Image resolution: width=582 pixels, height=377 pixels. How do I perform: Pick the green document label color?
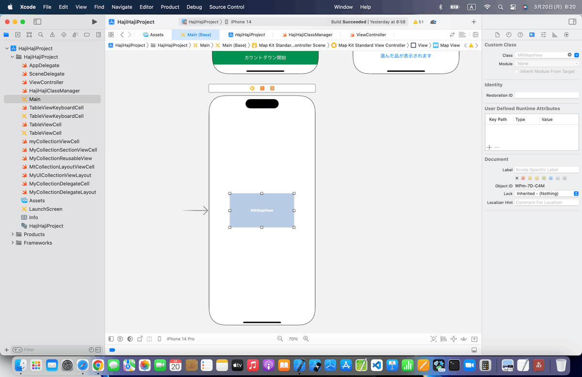(x=544, y=178)
